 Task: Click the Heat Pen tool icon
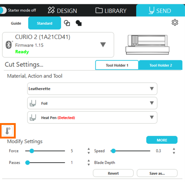pos(32,118)
